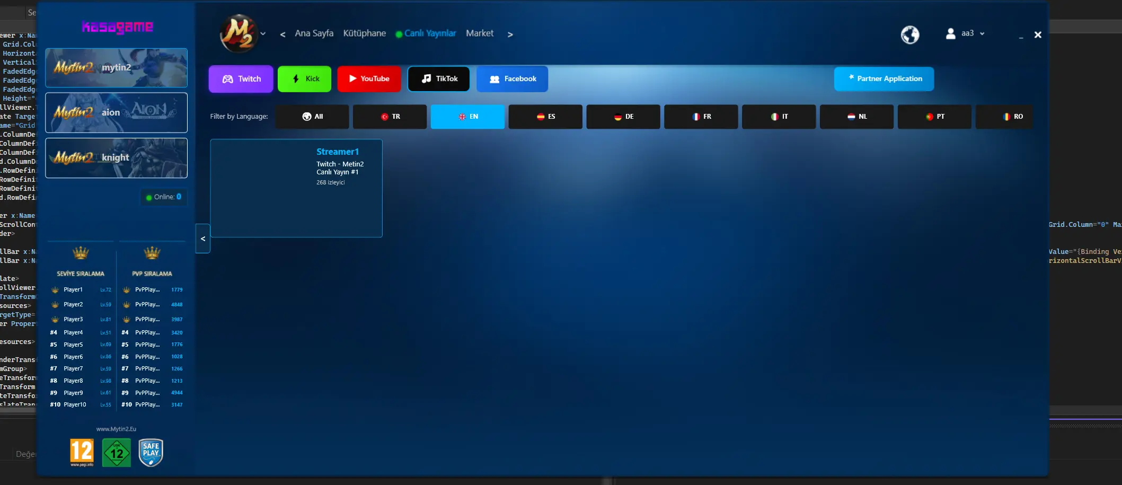The image size is (1122, 485).
Task: Select the Twitch platform button
Action: 241,79
